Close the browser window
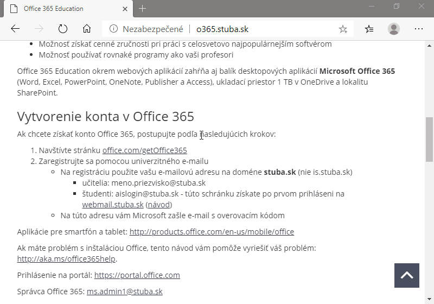Viewport: 434px width, 304px height. 422,6
